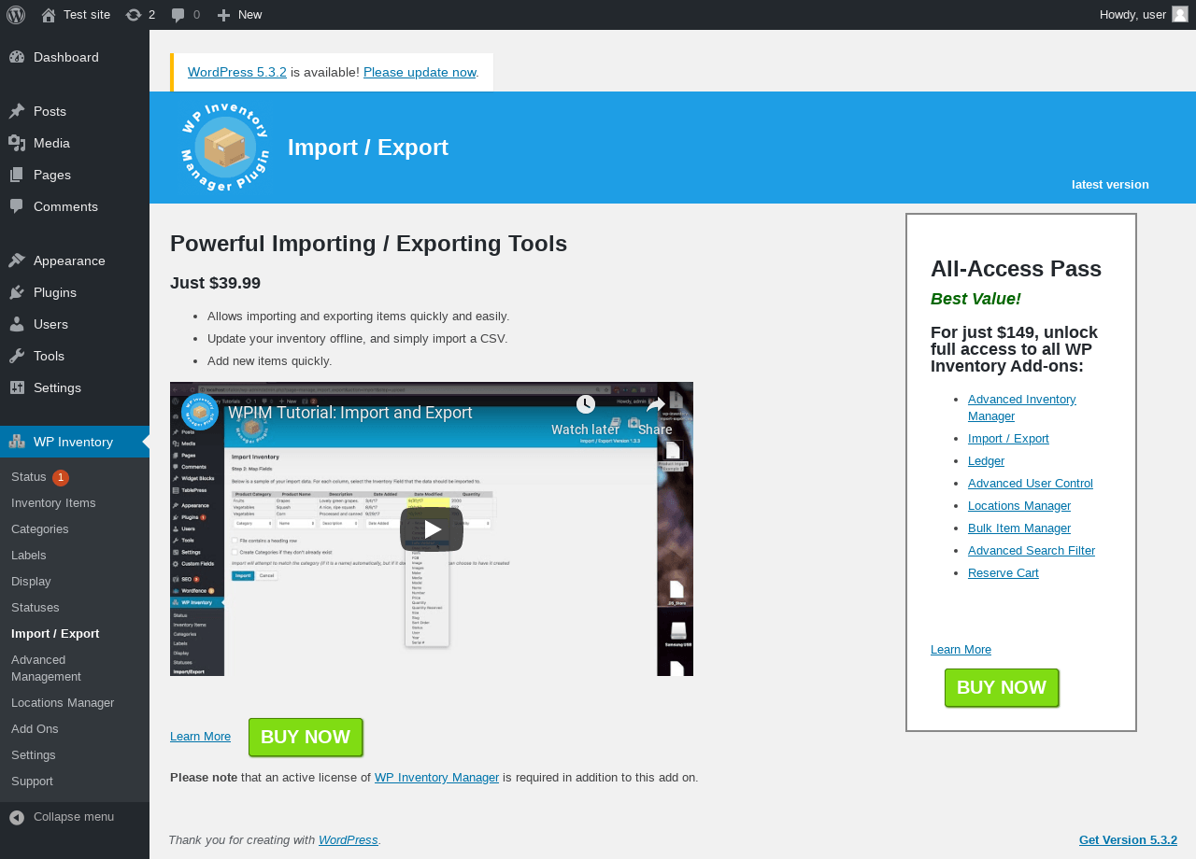Click the plus New content icon
The height and width of the screenshot is (859, 1196).
coord(223,15)
